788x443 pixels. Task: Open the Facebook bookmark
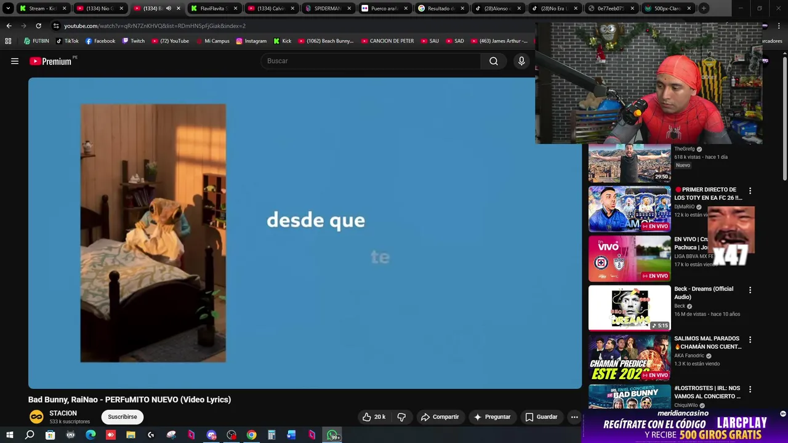pos(100,41)
